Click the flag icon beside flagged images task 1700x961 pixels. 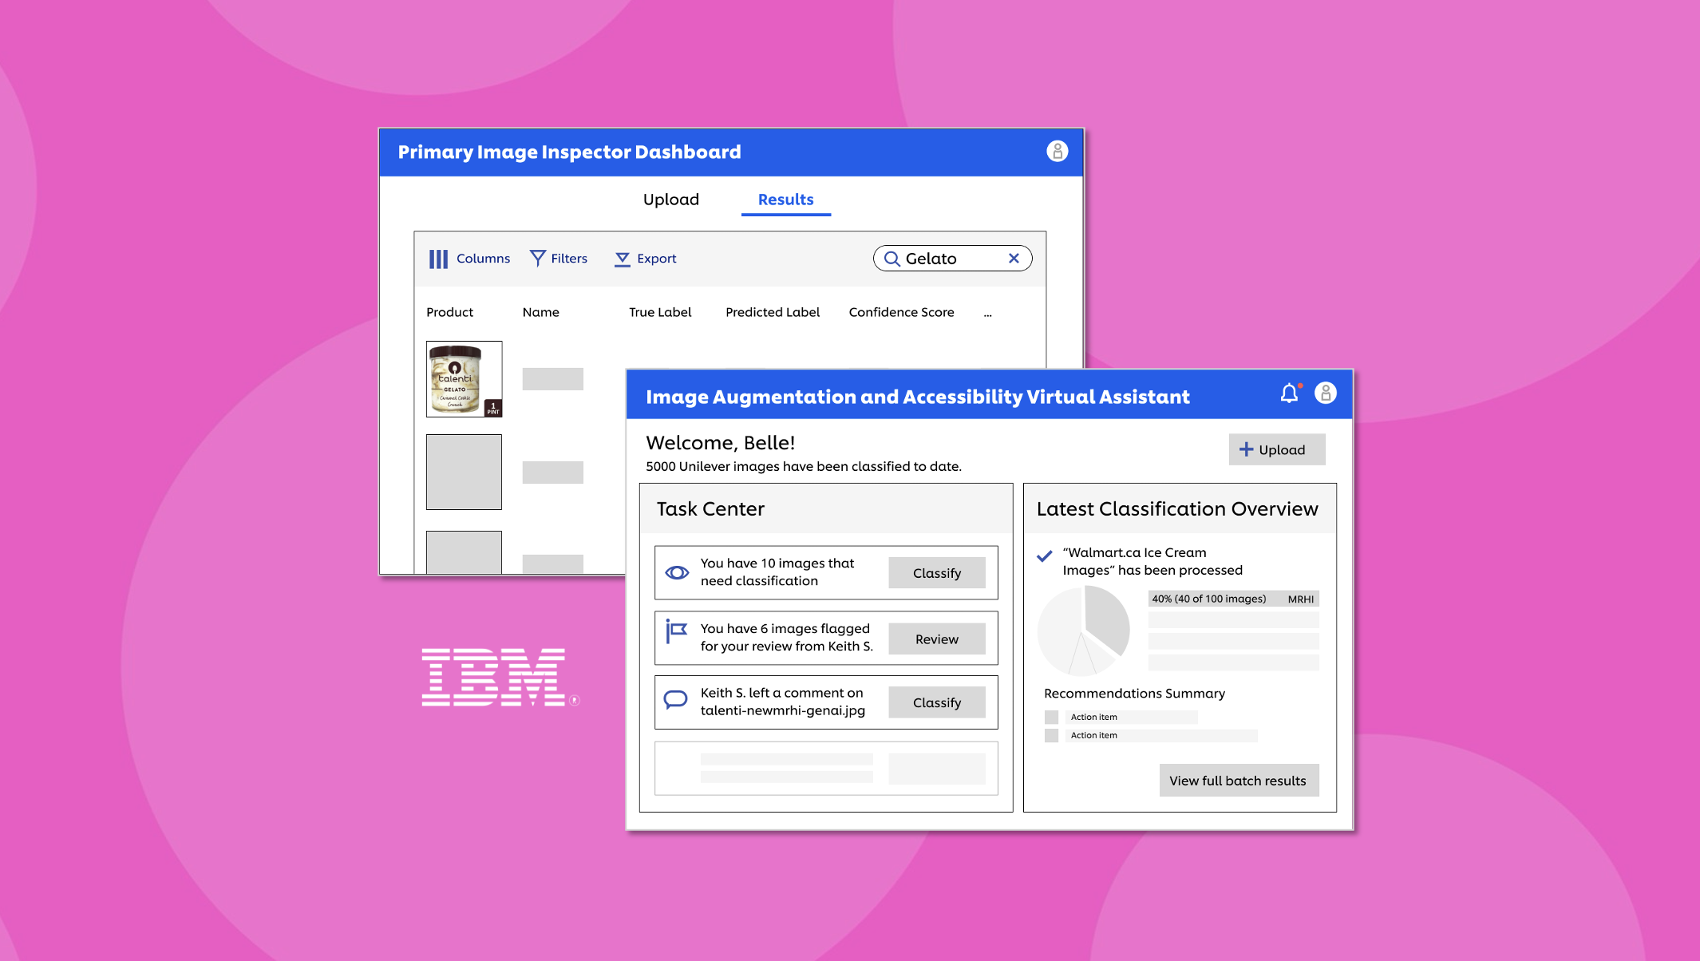[674, 633]
